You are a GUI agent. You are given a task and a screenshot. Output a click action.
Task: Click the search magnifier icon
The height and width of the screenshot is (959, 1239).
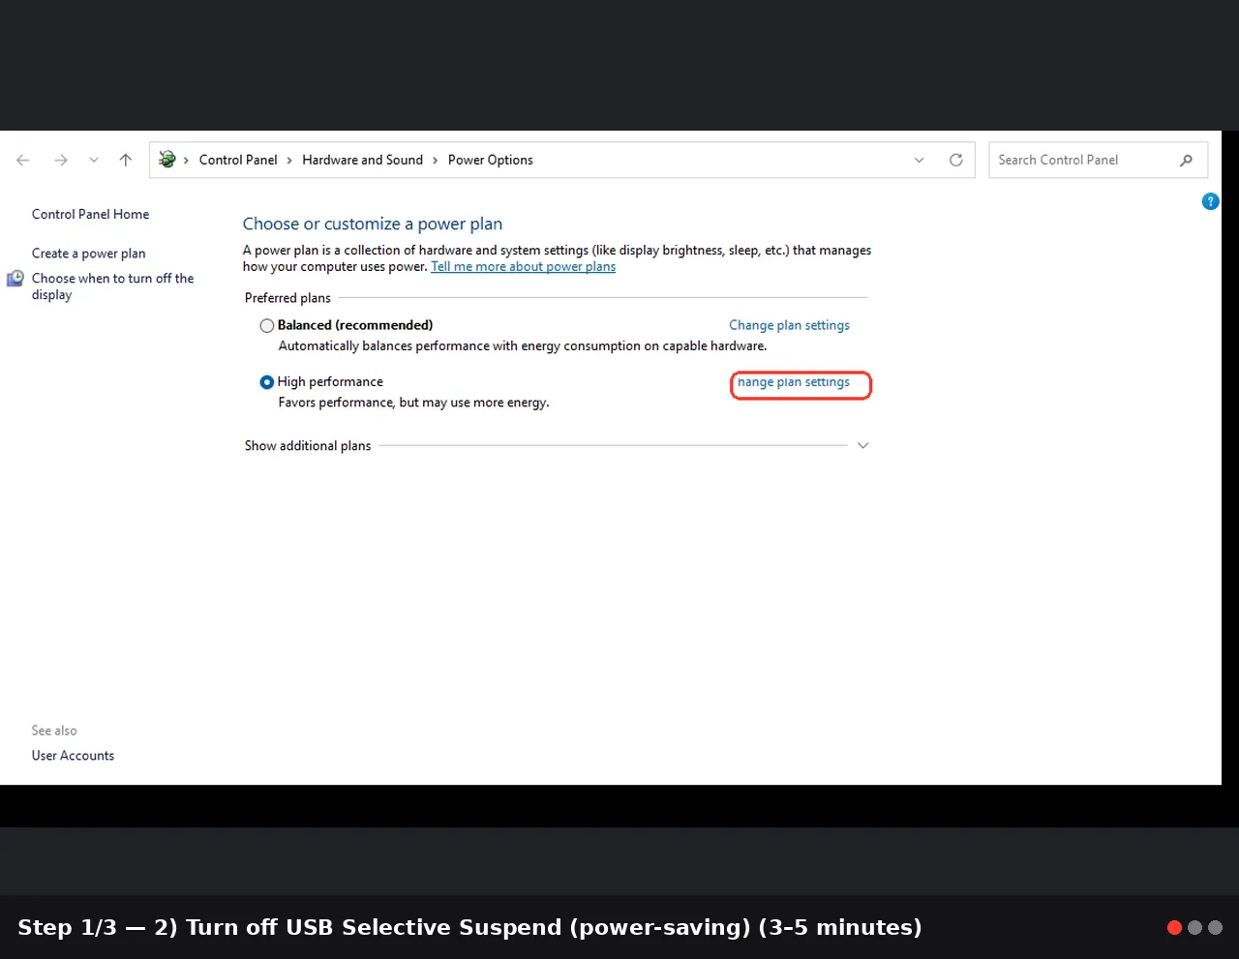coord(1186,161)
